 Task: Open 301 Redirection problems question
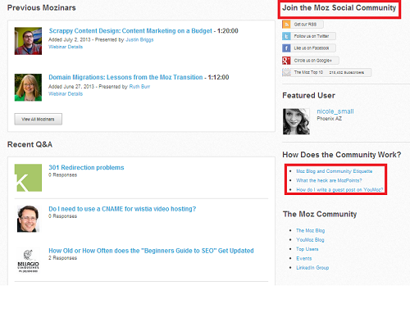tap(86, 167)
